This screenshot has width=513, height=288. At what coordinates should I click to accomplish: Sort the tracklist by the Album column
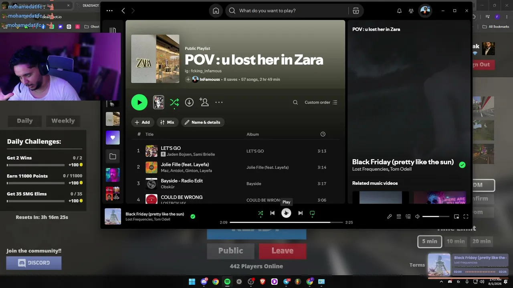click(x=252, y=134)
